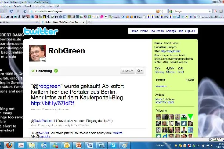
Task: View the 260 listed count
Action: [x=181, y=70]
